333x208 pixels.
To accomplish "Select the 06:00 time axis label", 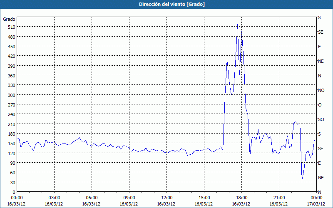I will pyautogui.click(x=92, y=198).
